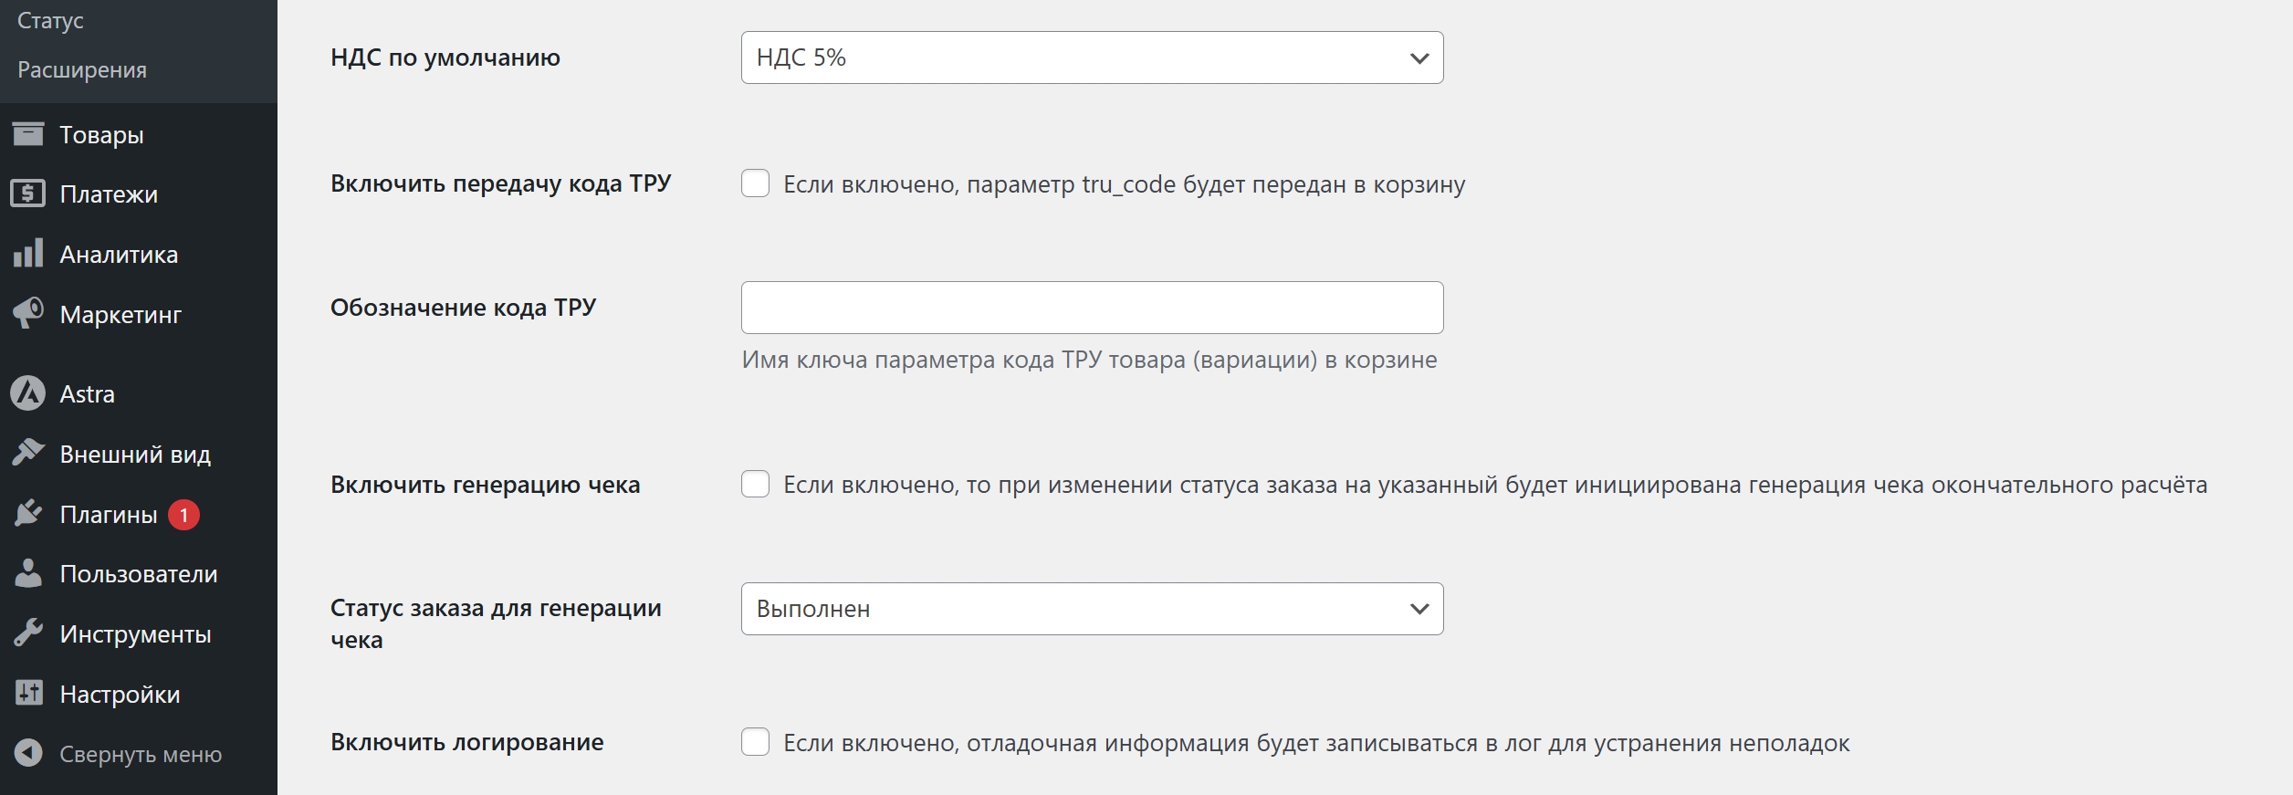Image resolution: width=2293 pixels, height=795 pixels.
Task: Tick the Включить генерацию чека checkbox
Action: pos(755,484)
